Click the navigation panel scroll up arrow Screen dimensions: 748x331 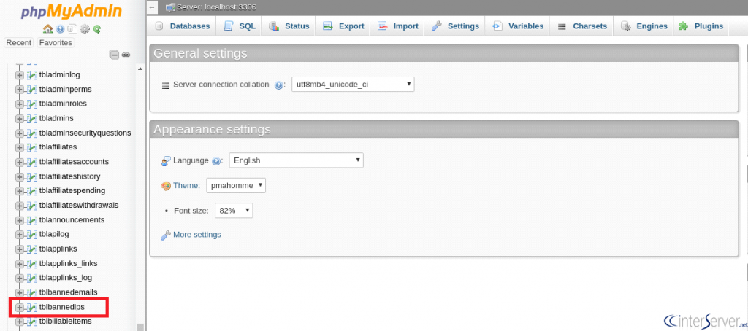coord(140,69)
